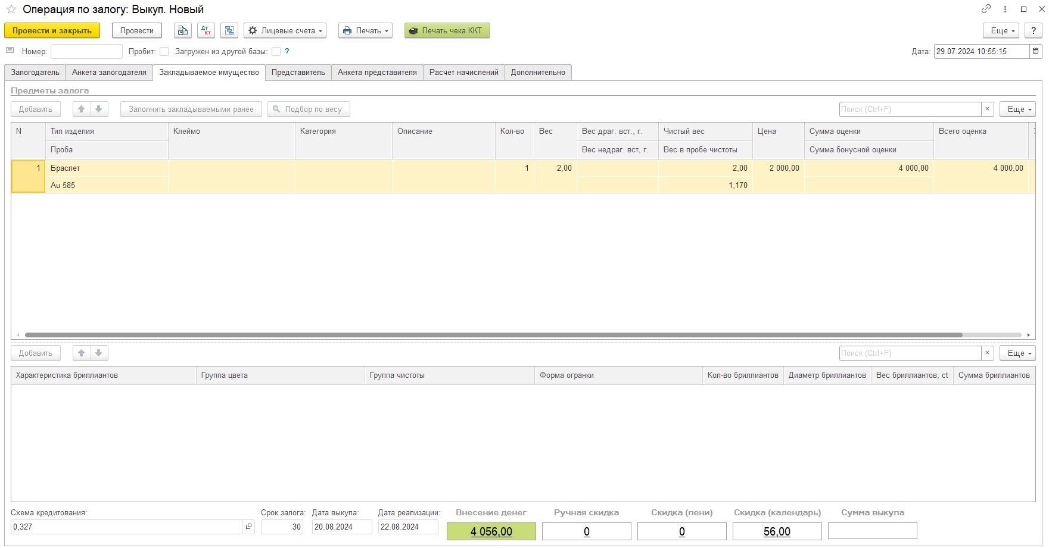The image size is (1049, 548).
Task: Click the horizontal scrollbar of the pledge table
Action: [x=493, y=335]
